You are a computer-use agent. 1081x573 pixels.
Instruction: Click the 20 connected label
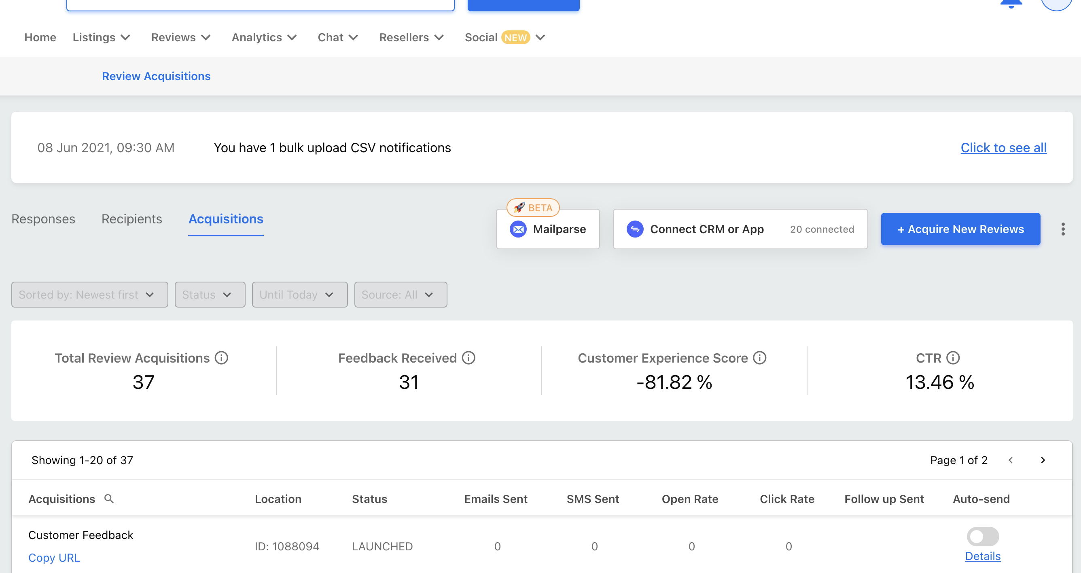pos(822,229)
